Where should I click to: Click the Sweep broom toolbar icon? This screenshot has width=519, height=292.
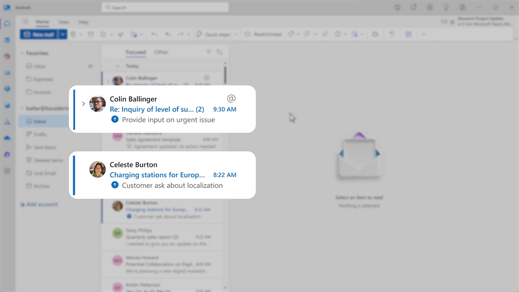(x=121, y=34)
